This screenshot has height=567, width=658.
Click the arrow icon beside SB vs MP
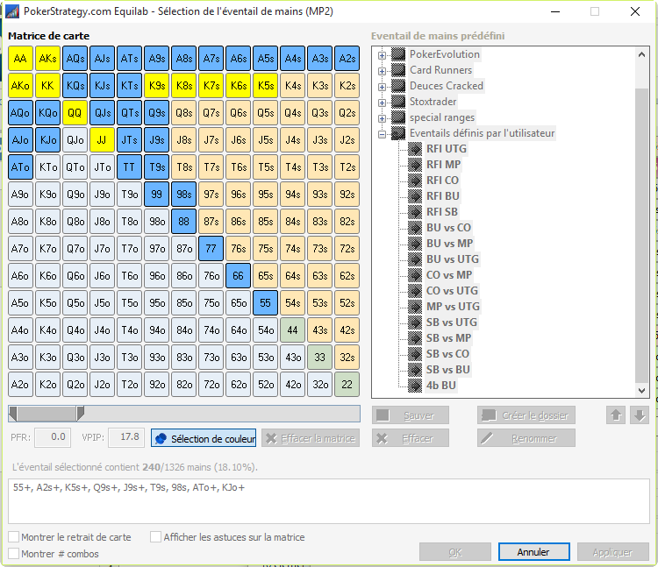[415, 338]
